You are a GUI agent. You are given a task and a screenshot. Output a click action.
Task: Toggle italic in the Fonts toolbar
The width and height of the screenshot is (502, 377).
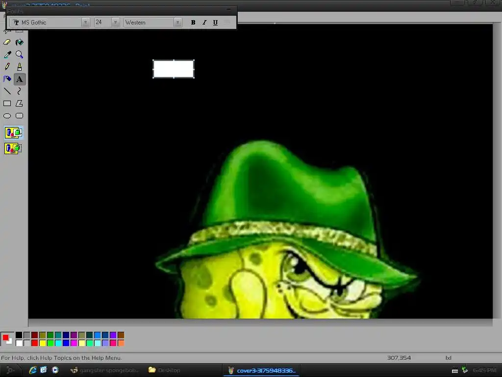click(204, 23)
